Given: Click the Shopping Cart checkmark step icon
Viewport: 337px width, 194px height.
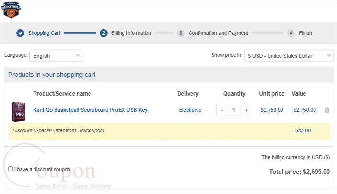Looking at the screenshot, I should pos(21,33).
